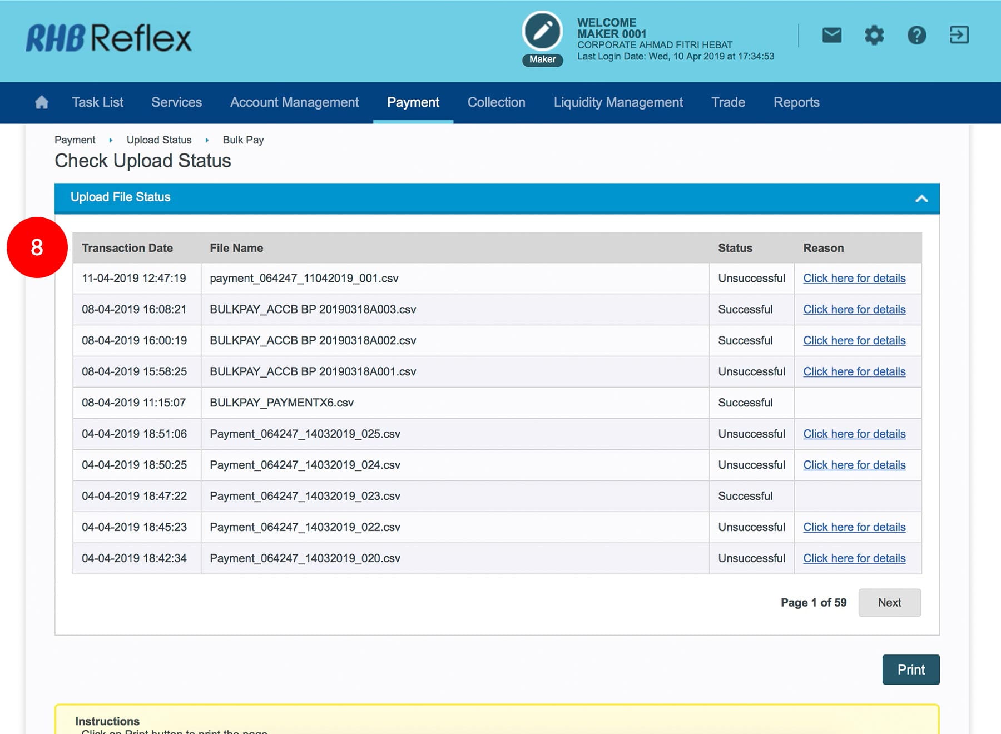Open settings via the gear icon

pos(874,36)
